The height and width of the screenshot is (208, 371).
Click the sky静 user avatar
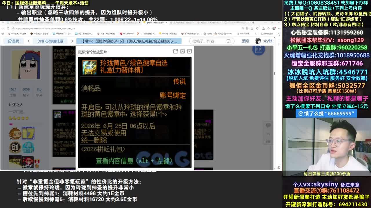pos(258,41)
